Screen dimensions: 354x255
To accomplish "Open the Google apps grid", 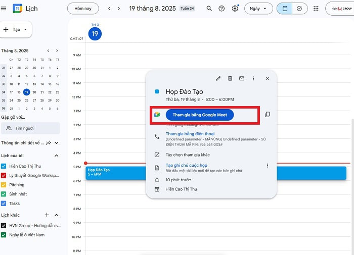I will (316, 9).
